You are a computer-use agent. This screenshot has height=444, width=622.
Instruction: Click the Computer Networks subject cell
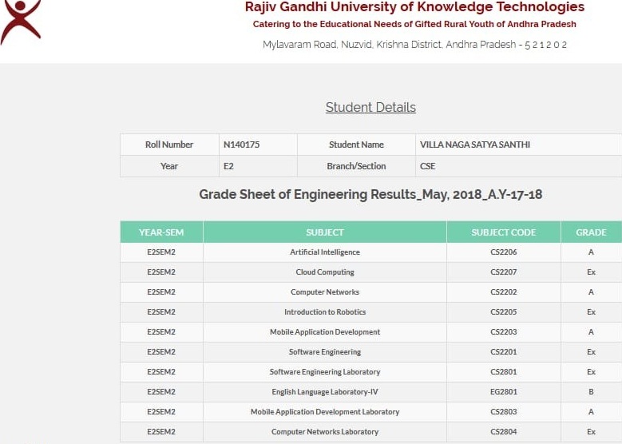tap(325, 292)
